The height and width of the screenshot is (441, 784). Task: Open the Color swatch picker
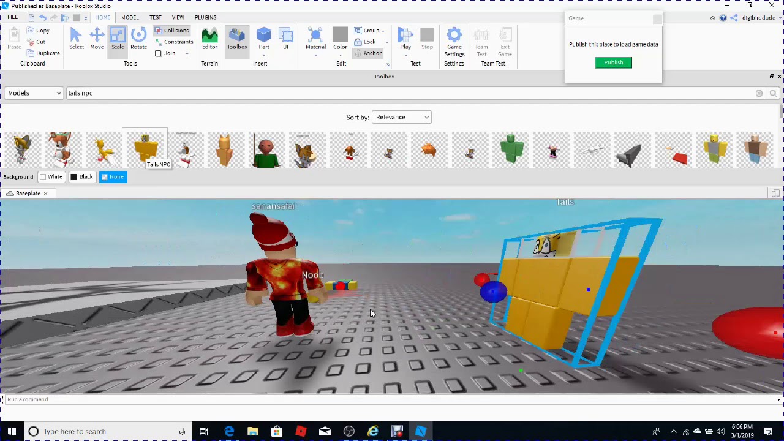[340, 35]
